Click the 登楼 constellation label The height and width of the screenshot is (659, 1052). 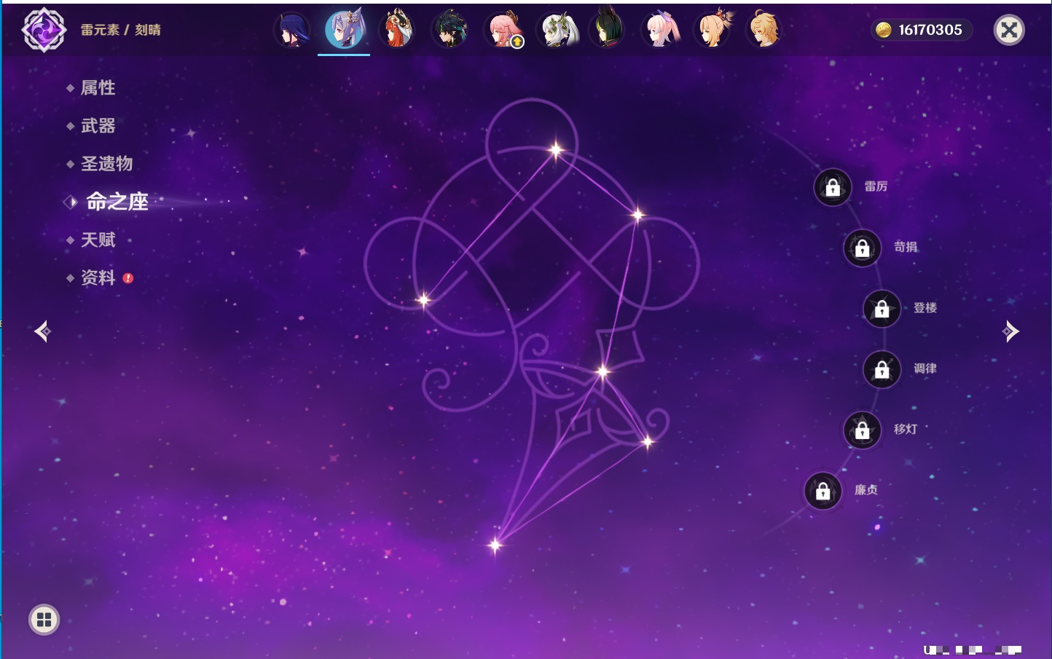[x=925, y=307]
